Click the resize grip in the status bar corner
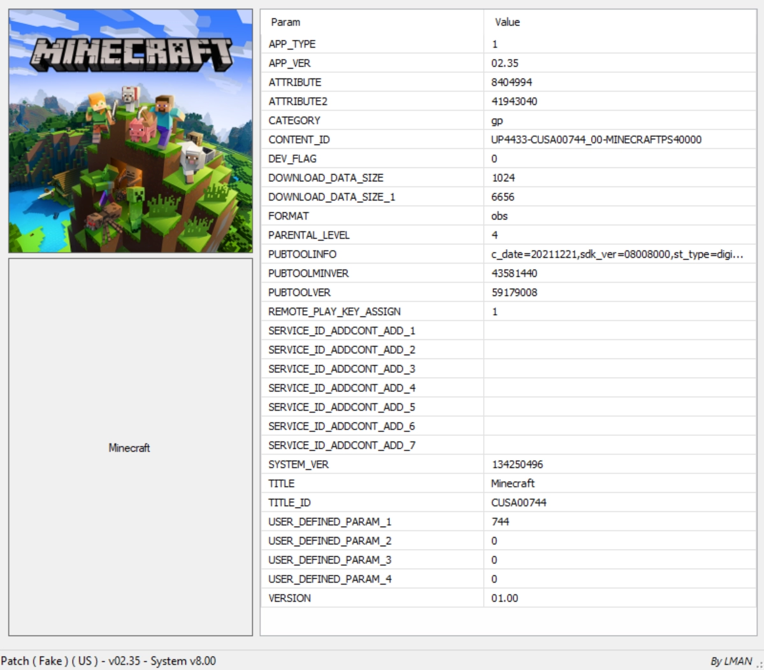The image size is (764, 670). coord(759,665)
